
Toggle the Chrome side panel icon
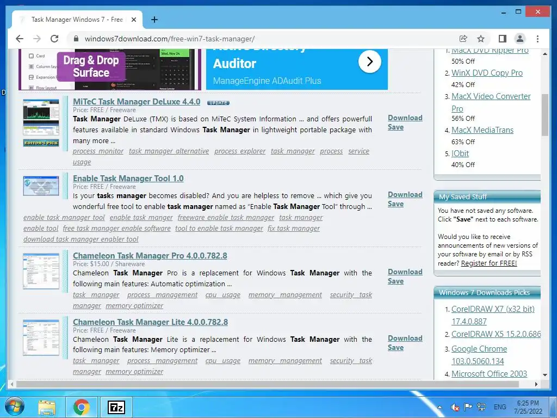pyautogui.click(x=502, y=39)
